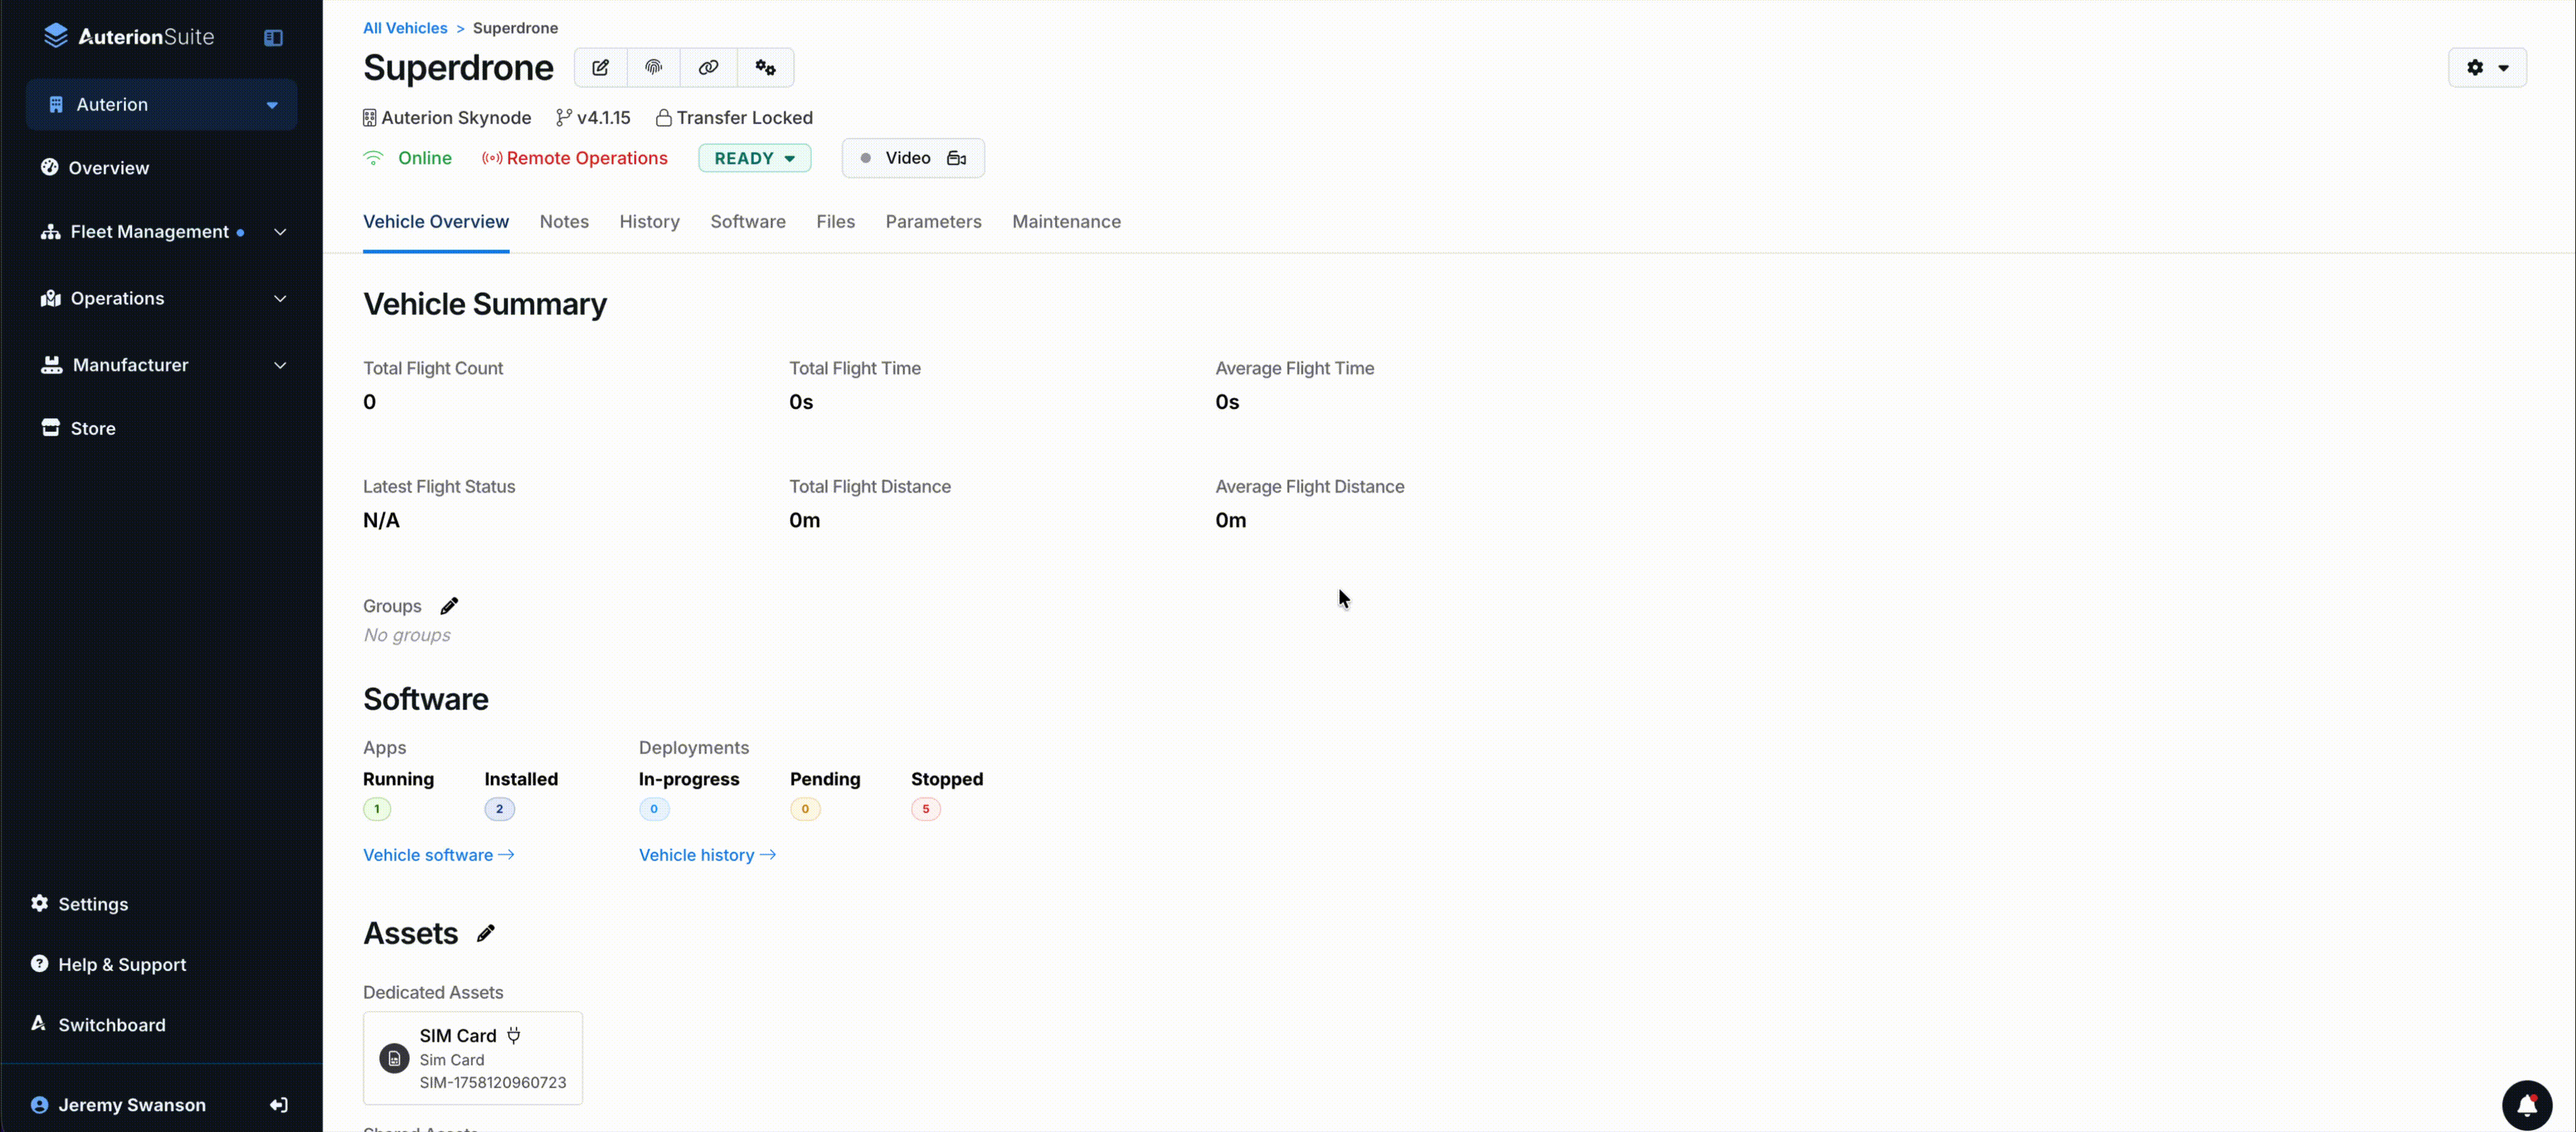
Task: Open the top-right gear settings dropdown
Action: click(x=2486, y=68)
